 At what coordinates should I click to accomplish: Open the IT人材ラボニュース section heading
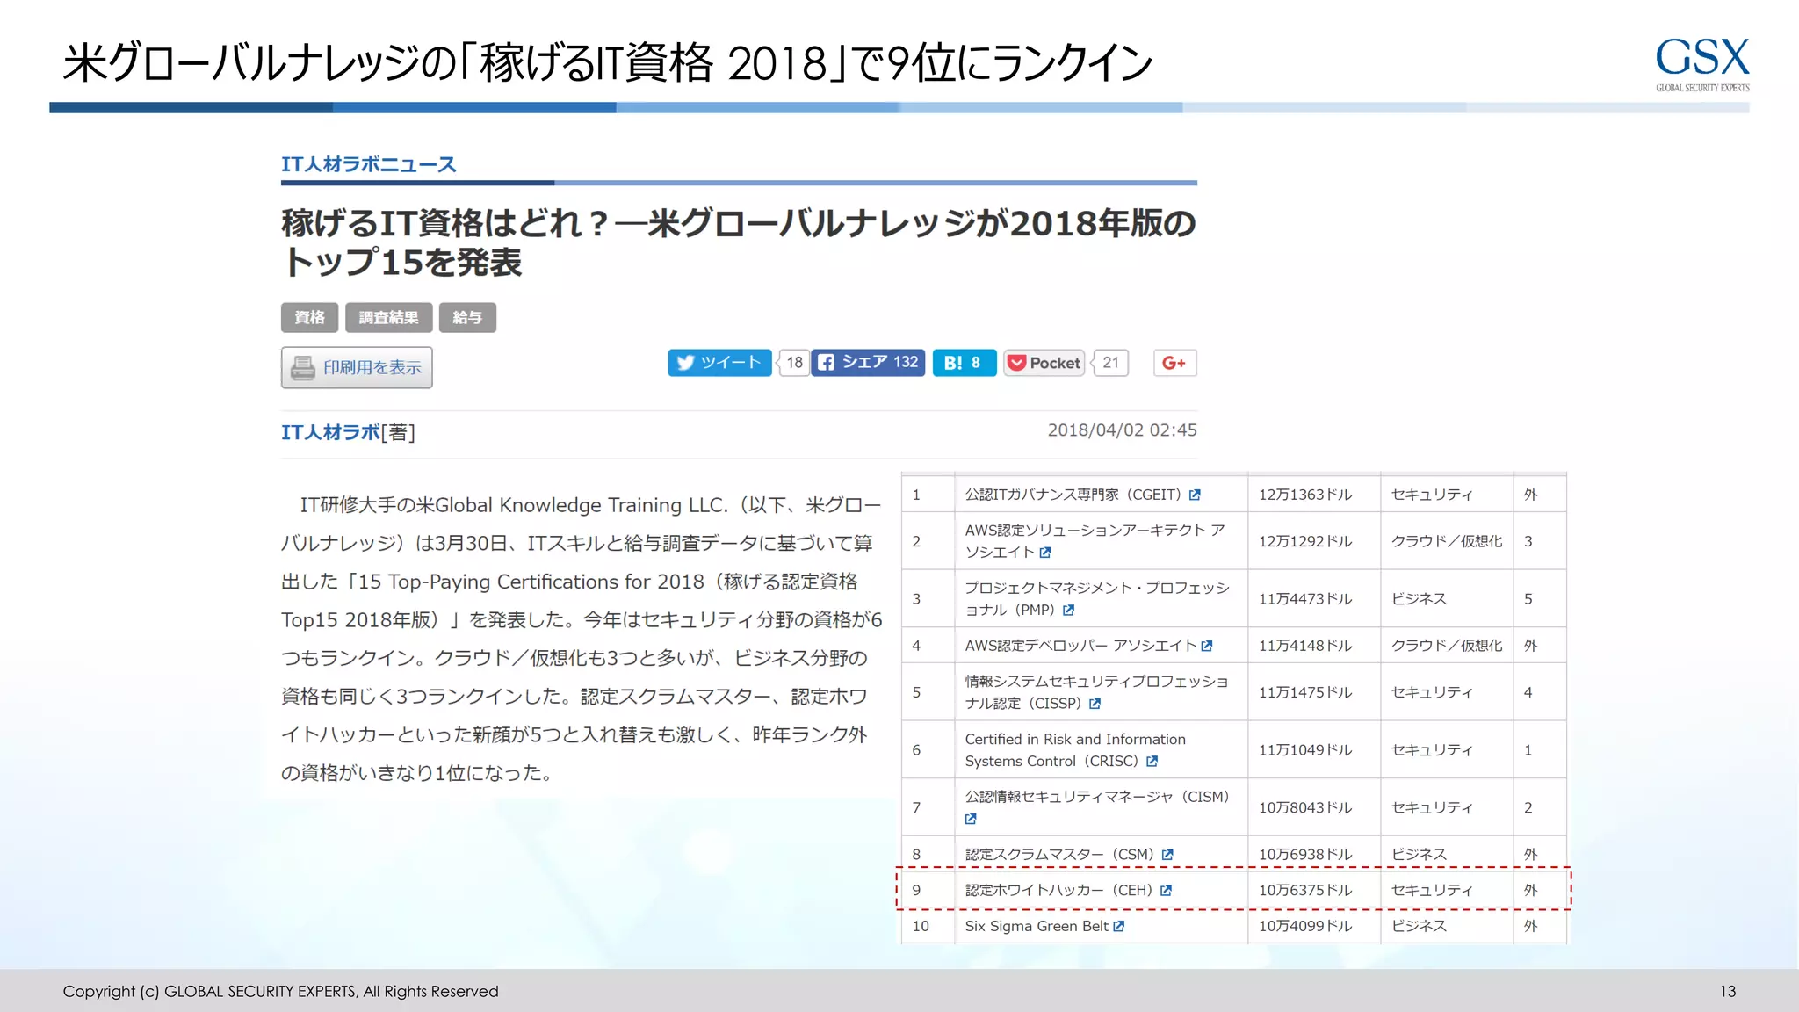tap(369, 164)
